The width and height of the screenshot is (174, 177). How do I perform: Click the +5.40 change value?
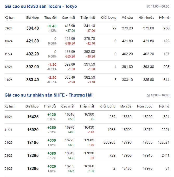click(51, 26)
